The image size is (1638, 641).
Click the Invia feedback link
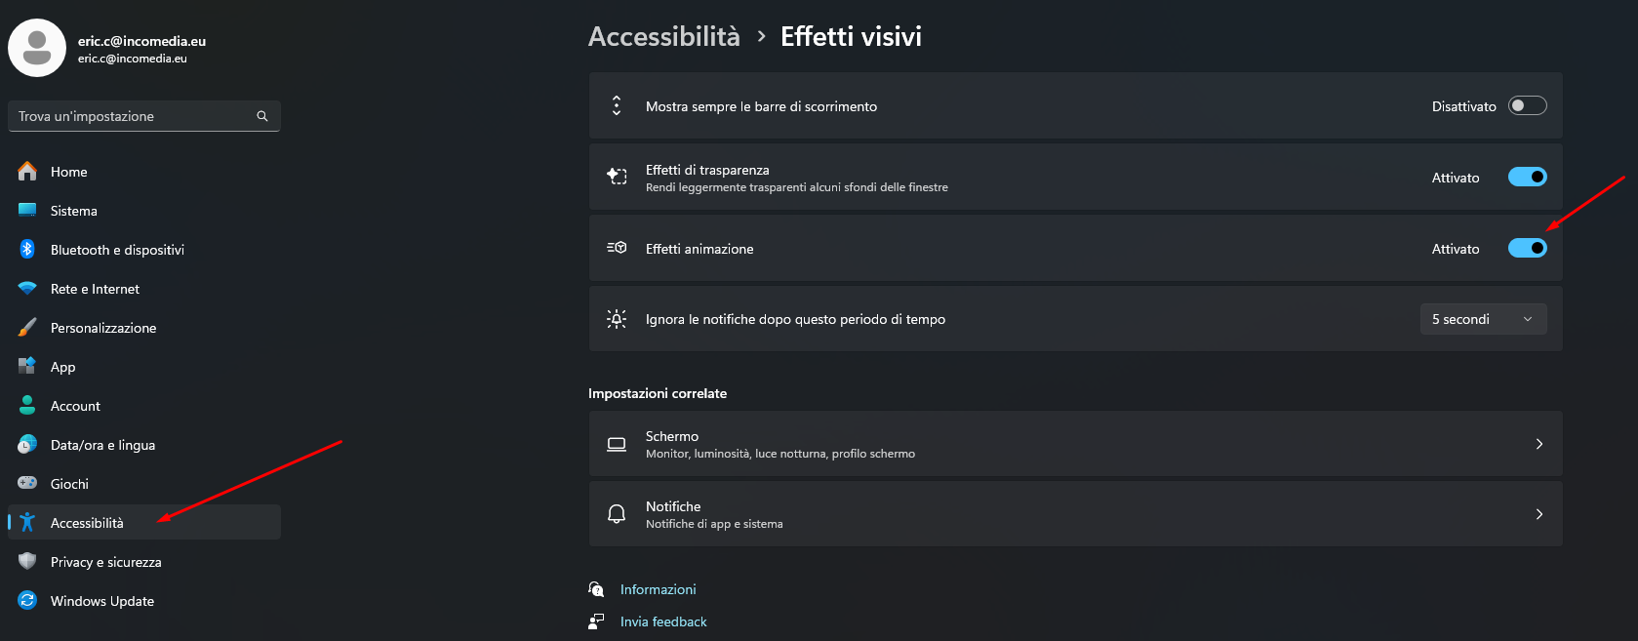663,621
